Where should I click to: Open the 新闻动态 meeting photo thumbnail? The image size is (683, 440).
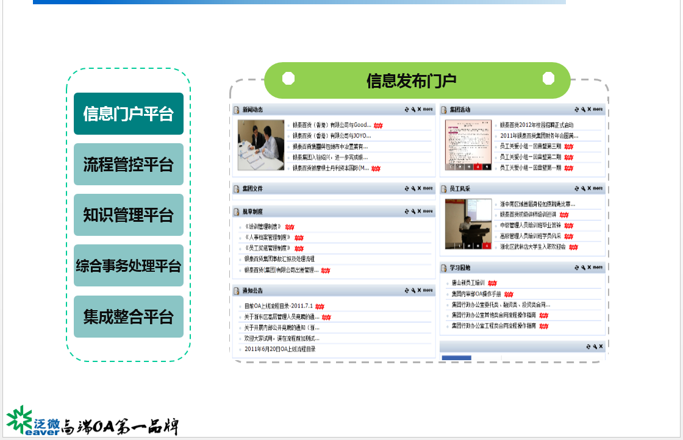point(261,145)
